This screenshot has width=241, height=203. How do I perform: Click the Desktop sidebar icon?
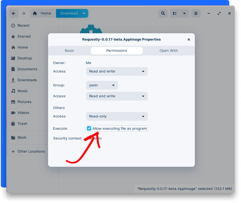tap(13, 58)
